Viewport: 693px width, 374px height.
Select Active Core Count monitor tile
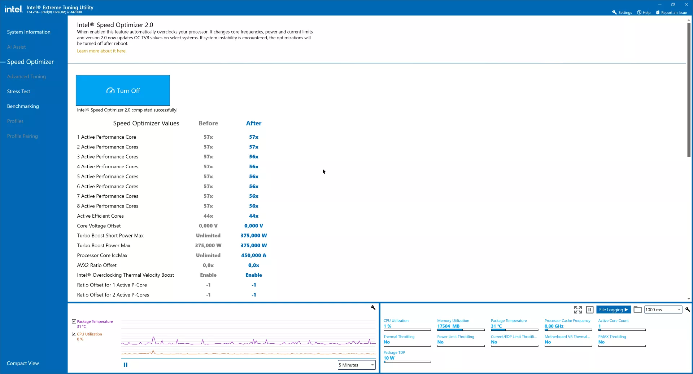(622, 325)
